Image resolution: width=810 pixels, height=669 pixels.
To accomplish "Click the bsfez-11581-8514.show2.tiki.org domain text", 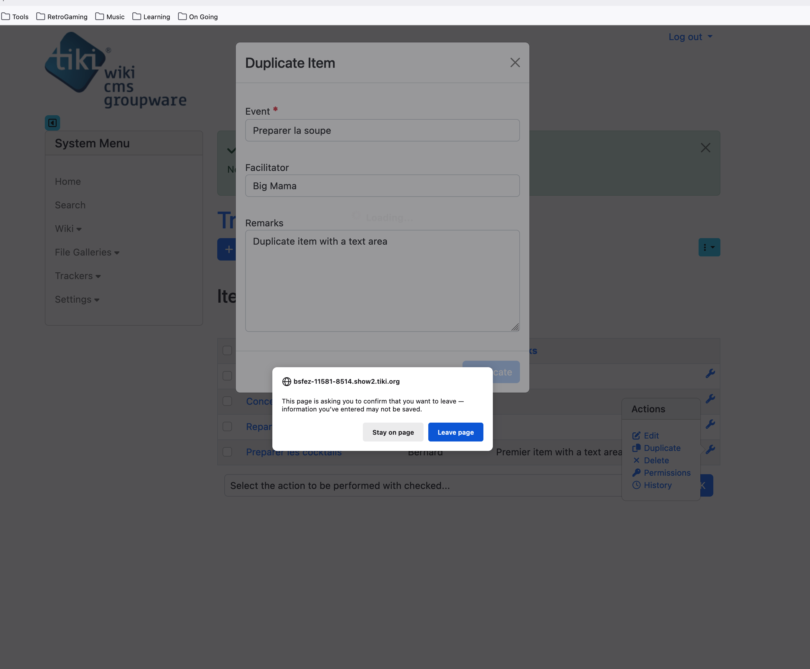I will coord(346,382).
